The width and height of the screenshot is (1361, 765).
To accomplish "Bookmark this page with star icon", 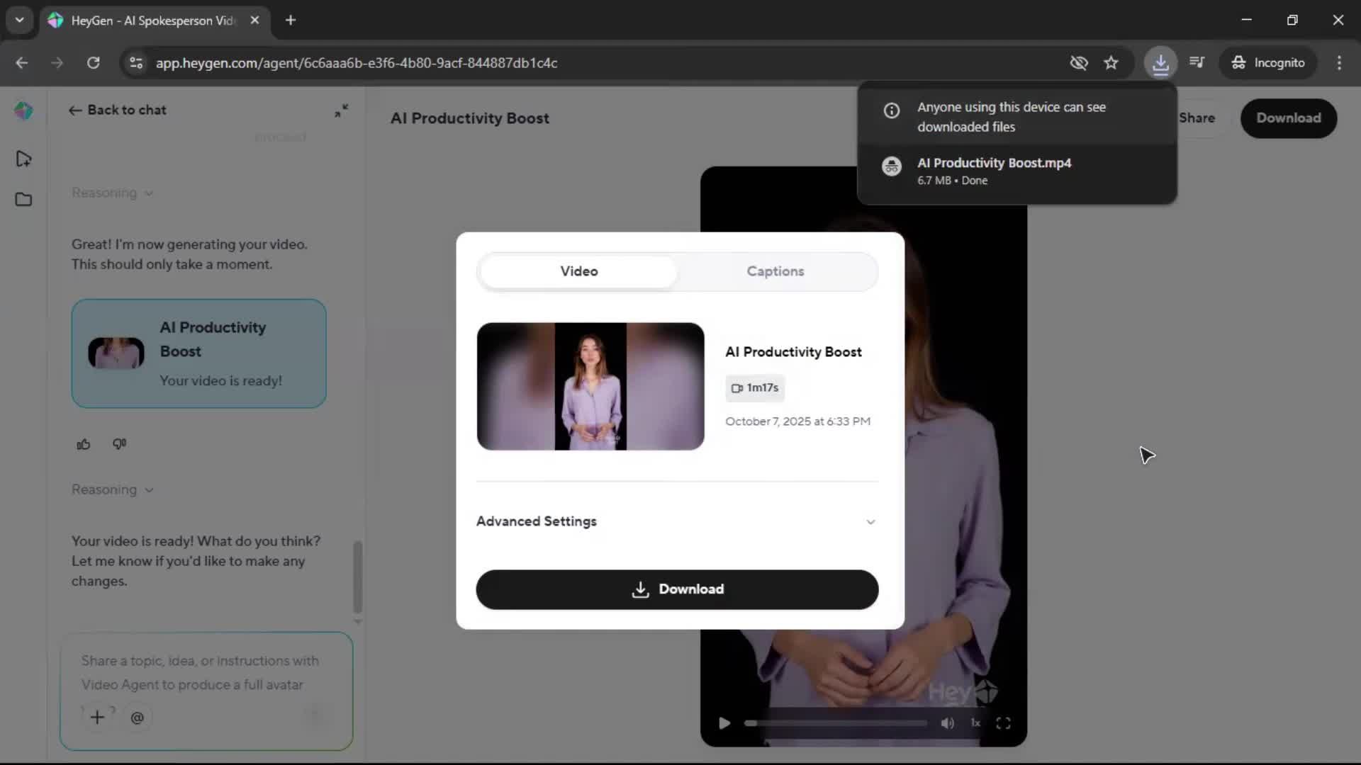I will point(1111,63).
